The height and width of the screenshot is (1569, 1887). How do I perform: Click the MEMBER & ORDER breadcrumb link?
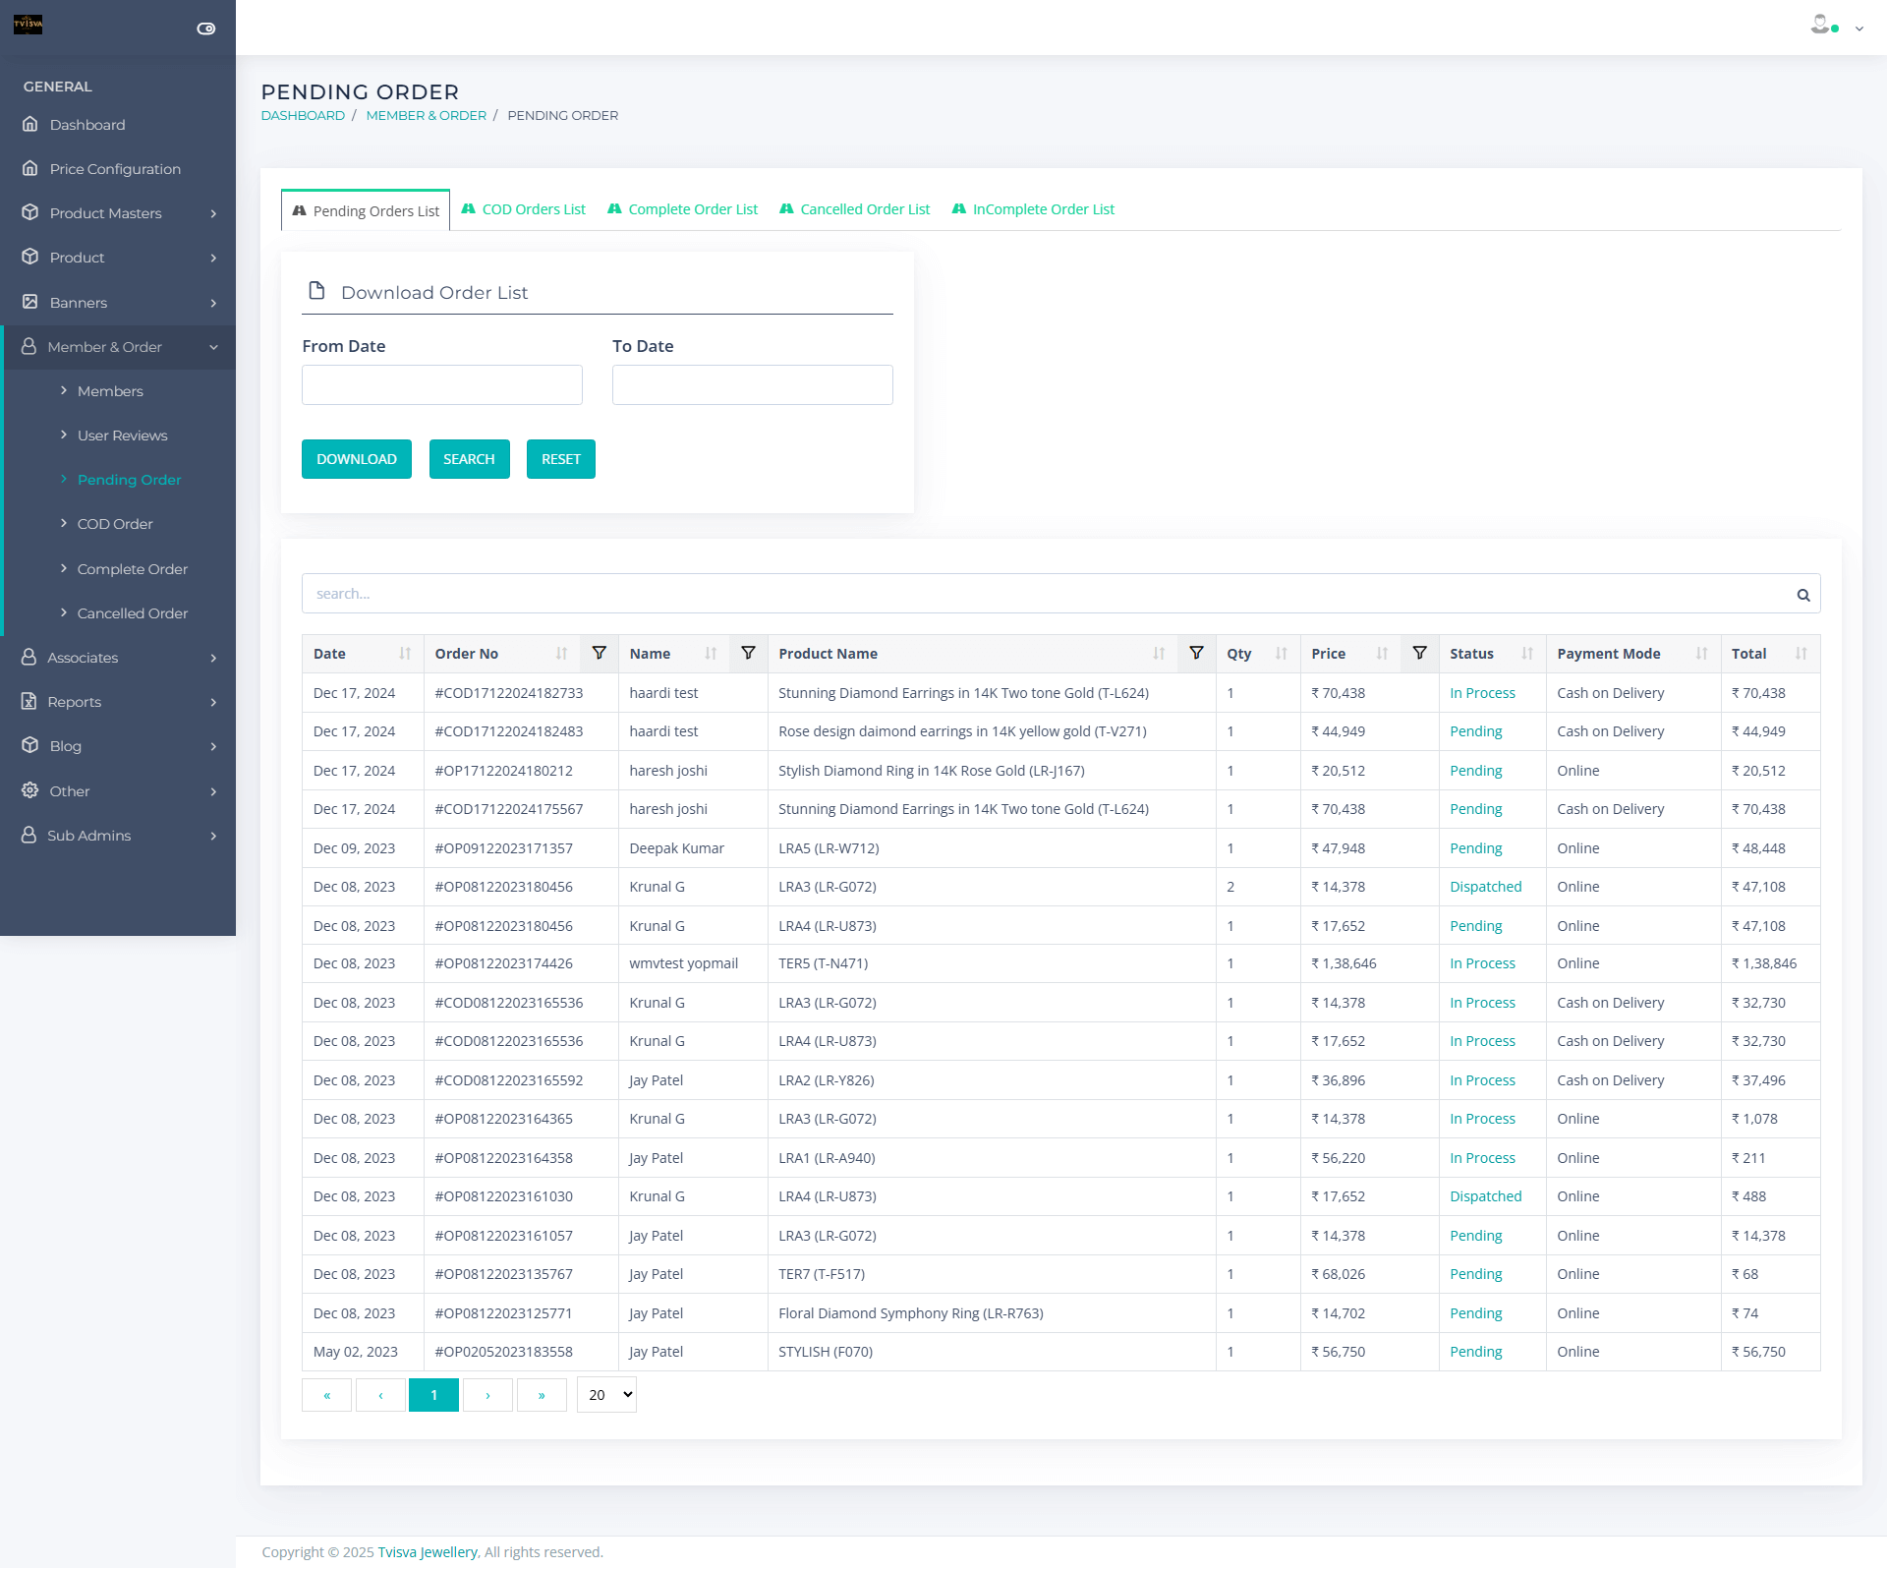[426, 115]
